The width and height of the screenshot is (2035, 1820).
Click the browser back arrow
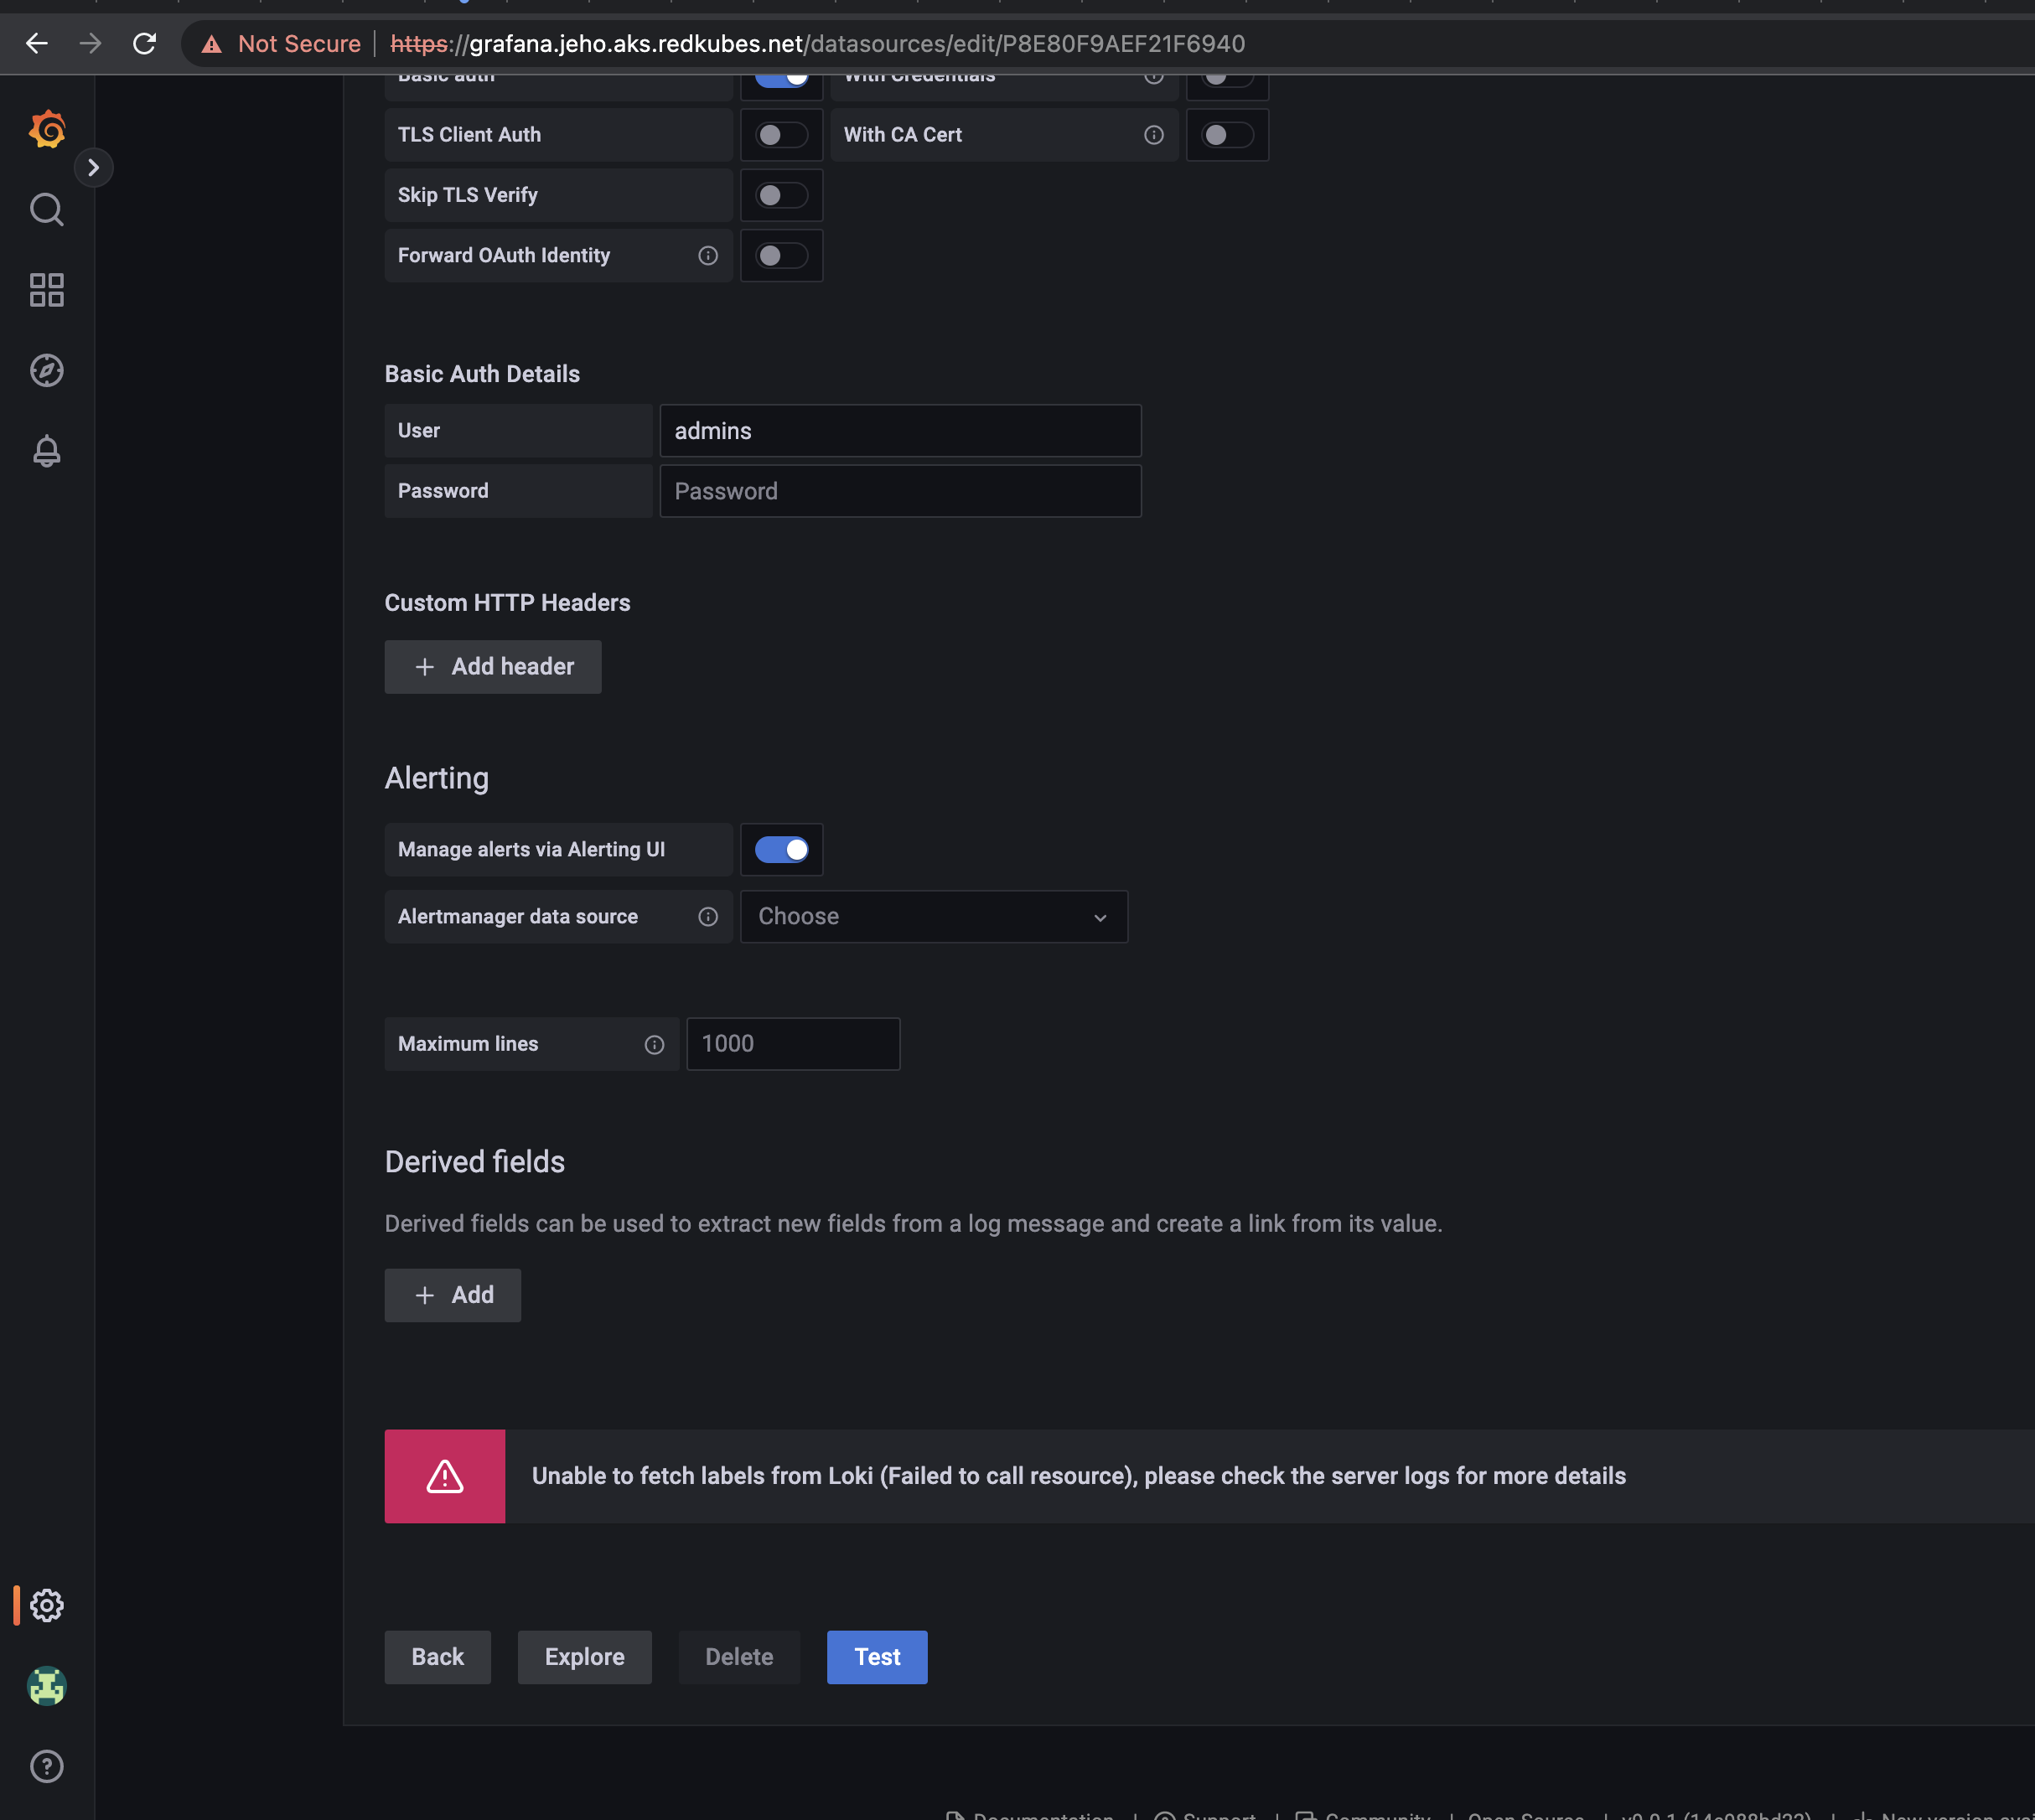pyautogui.click(x=37, y=44)
